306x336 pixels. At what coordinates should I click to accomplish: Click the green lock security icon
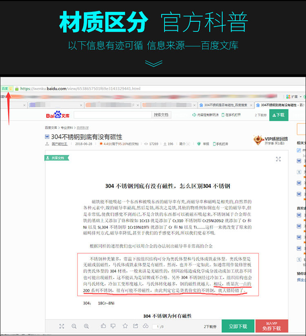[17, 89]
